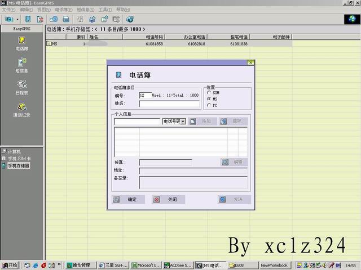Click the 姓名 input field

pyautogui.click(x=169, y=103)
